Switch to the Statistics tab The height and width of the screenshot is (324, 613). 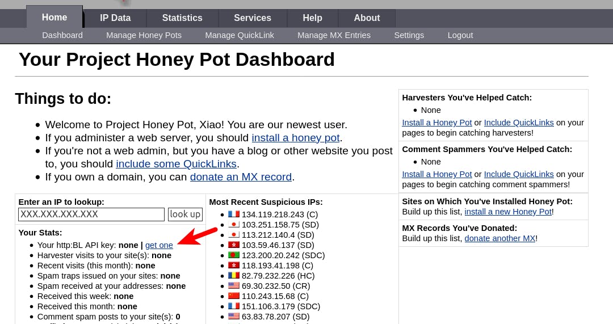[182, 18]
